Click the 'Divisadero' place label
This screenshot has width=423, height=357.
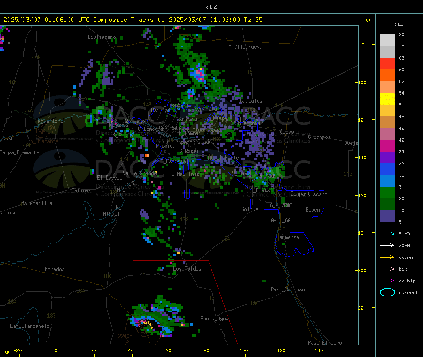(102, 37)
